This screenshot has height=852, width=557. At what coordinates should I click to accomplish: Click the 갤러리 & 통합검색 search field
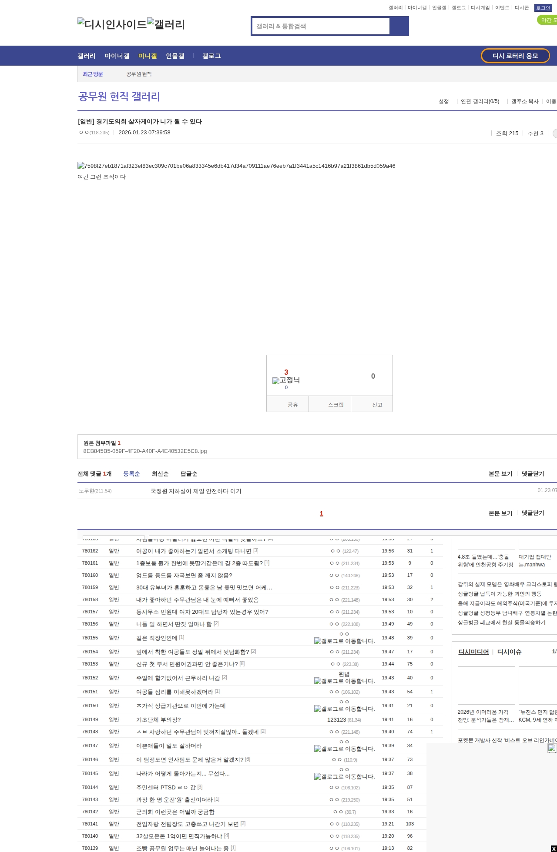(x=321, y=26)
